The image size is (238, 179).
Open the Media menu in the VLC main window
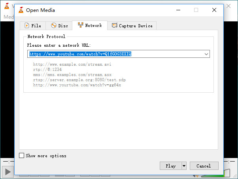[9, 17]
